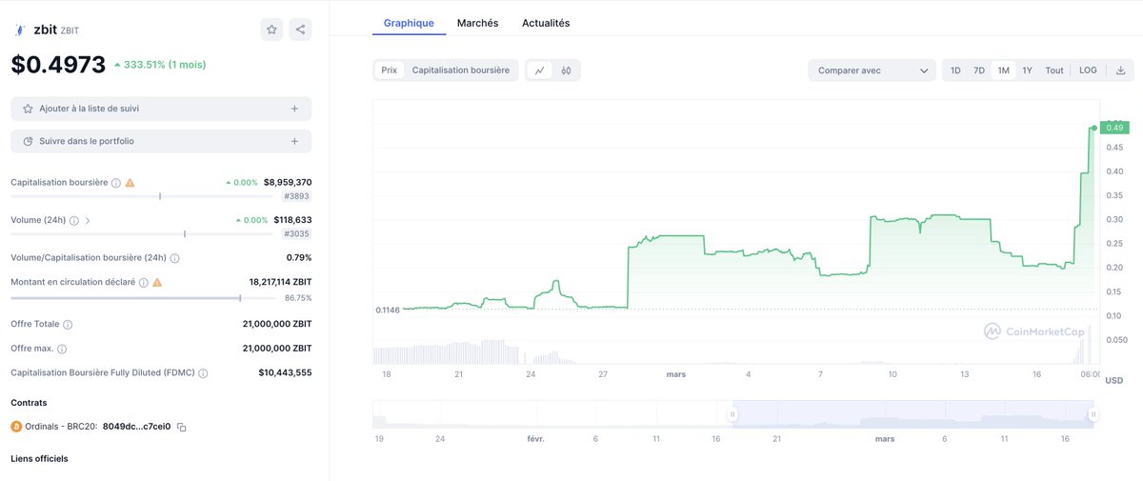Click the $118,633 volume value

click(292, 219)
